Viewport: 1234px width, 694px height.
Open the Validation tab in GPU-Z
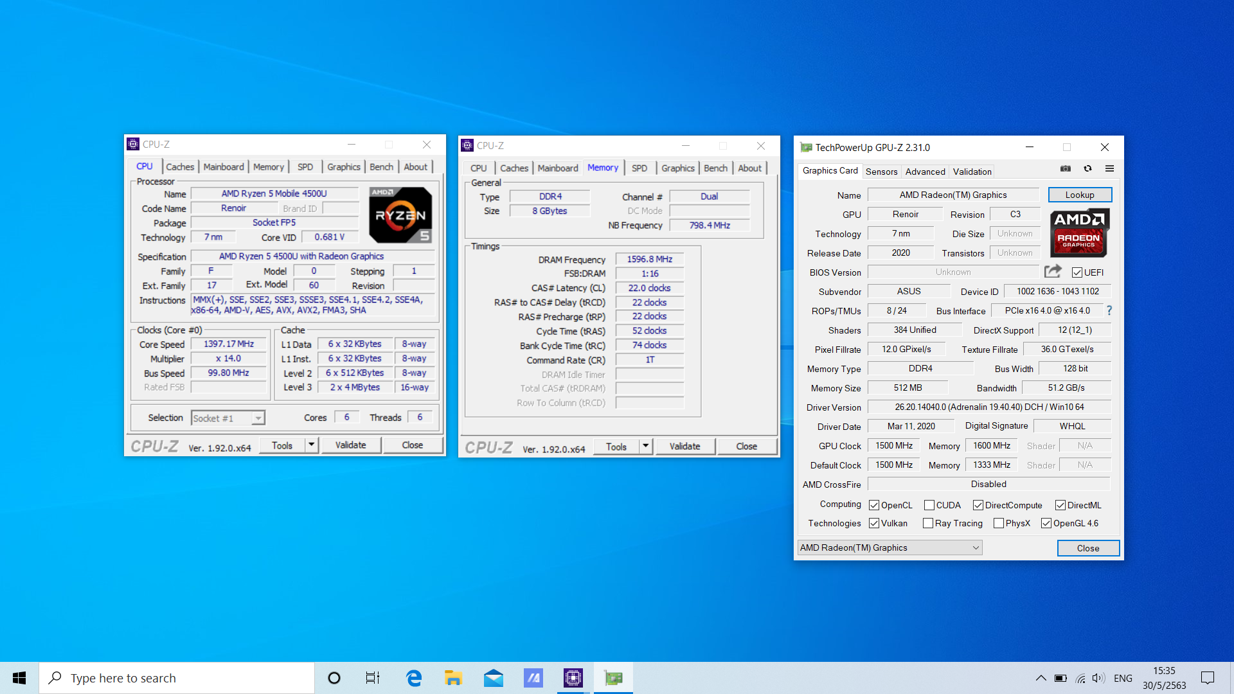click(x=972, y=172)
